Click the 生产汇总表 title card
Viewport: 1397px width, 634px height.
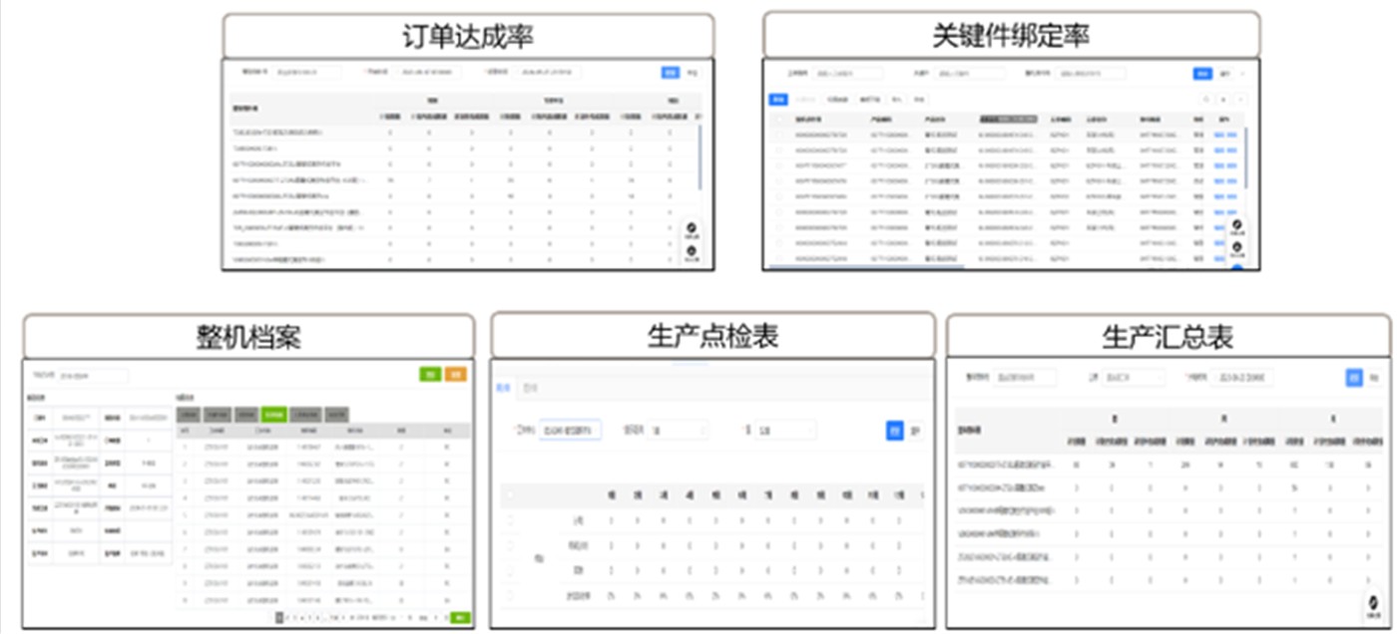[1168, 336]
